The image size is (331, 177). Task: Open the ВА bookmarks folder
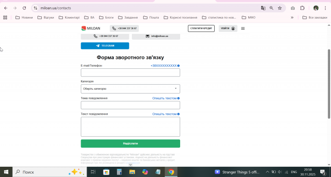click(x=89, y=18)
